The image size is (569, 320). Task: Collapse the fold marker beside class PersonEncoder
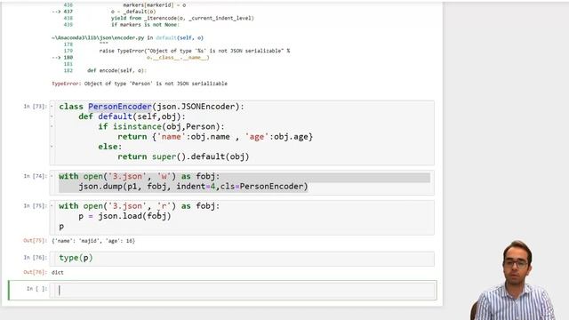click(x=52, y=107)
